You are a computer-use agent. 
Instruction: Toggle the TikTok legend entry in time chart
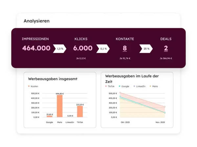point(110,86)
